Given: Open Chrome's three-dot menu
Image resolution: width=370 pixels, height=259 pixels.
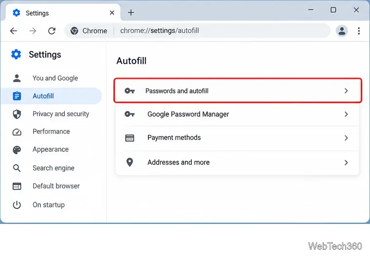Looking at the screenshot, I should click(359, 31).
